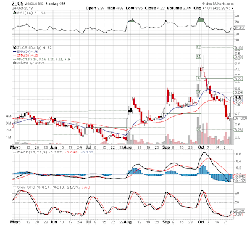Image resolution: width=247 pixels, height=225 pixels.
Task: Click the 7.0 price axis label
Action: tap(237, 69)
